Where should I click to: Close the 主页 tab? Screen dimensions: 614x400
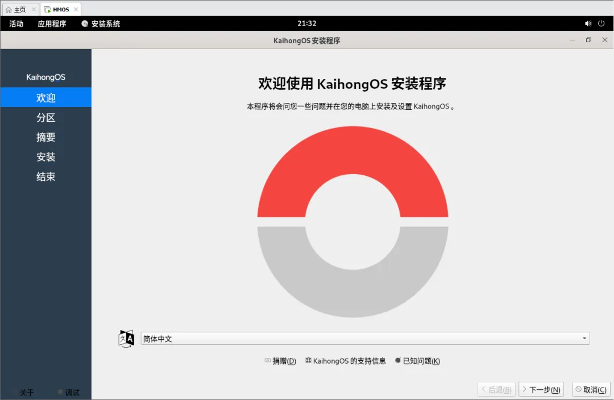34,10
